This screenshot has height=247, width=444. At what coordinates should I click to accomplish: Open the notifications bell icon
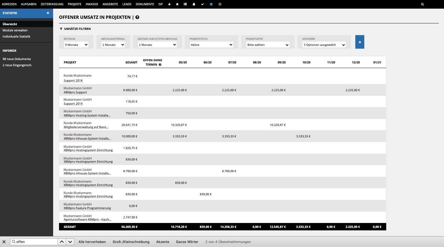[194, 4]
